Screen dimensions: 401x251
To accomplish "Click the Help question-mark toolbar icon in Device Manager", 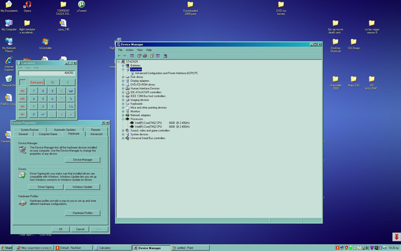I will coord(152,56).
